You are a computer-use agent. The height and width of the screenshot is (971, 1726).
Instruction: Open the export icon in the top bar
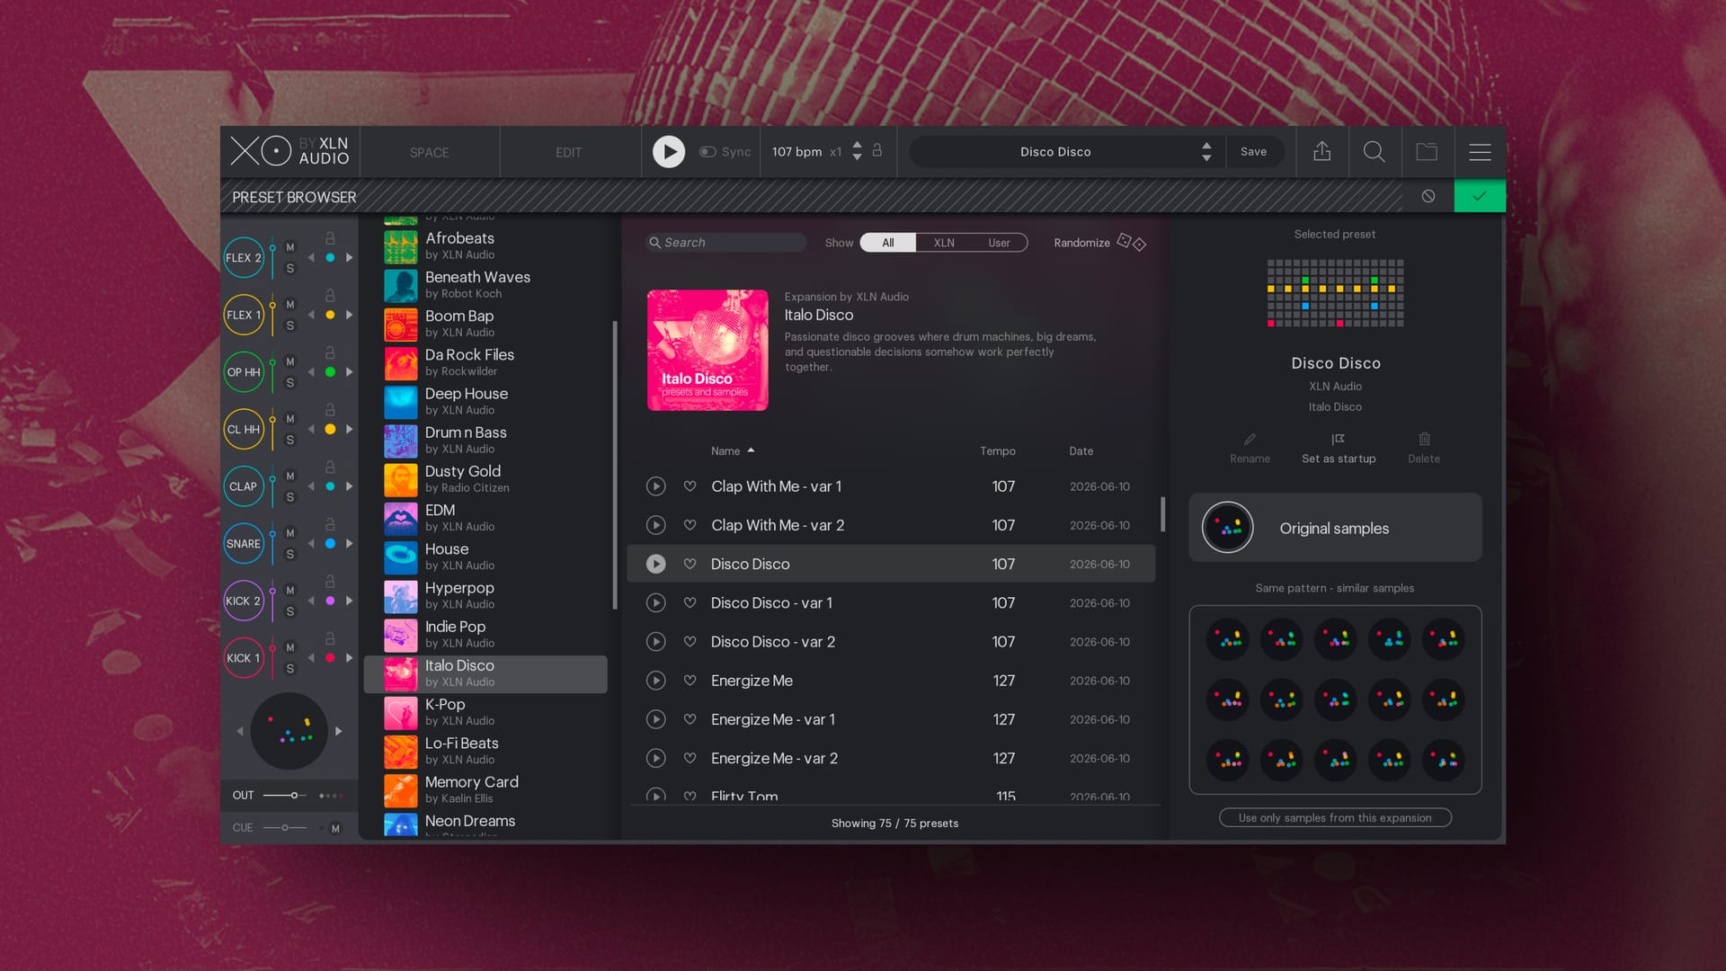pos(1321,152)
